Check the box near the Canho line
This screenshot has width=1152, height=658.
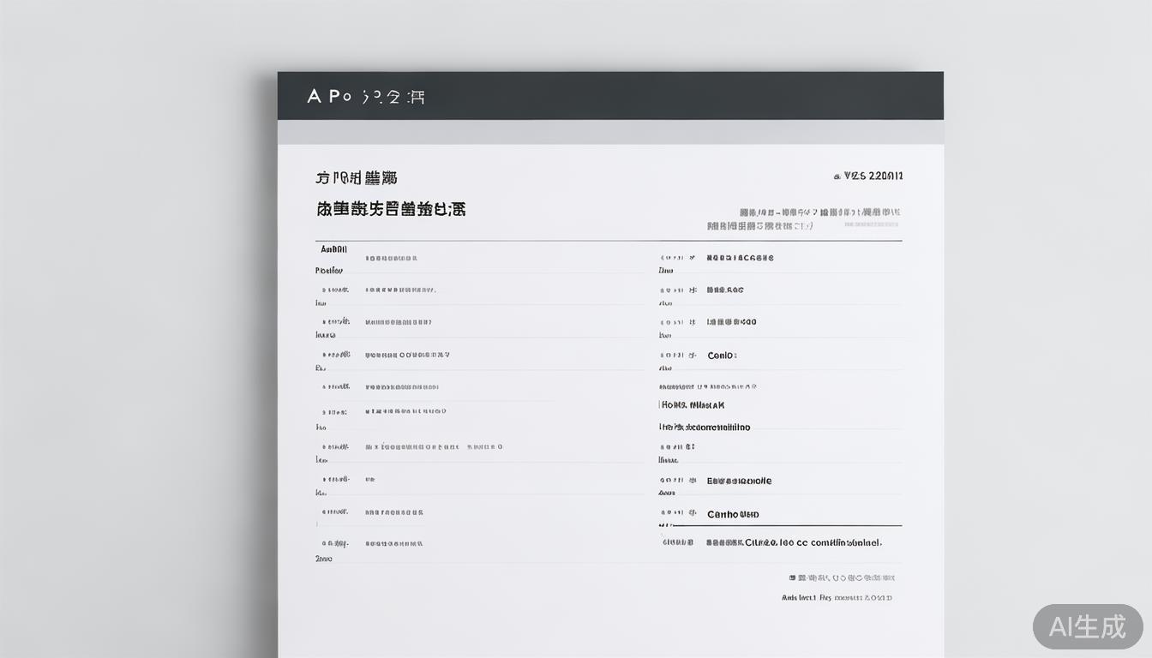tap(677, 514)
